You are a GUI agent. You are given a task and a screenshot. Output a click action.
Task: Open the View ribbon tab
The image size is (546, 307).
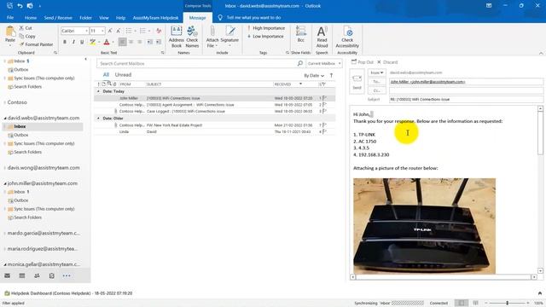point(104,17)
